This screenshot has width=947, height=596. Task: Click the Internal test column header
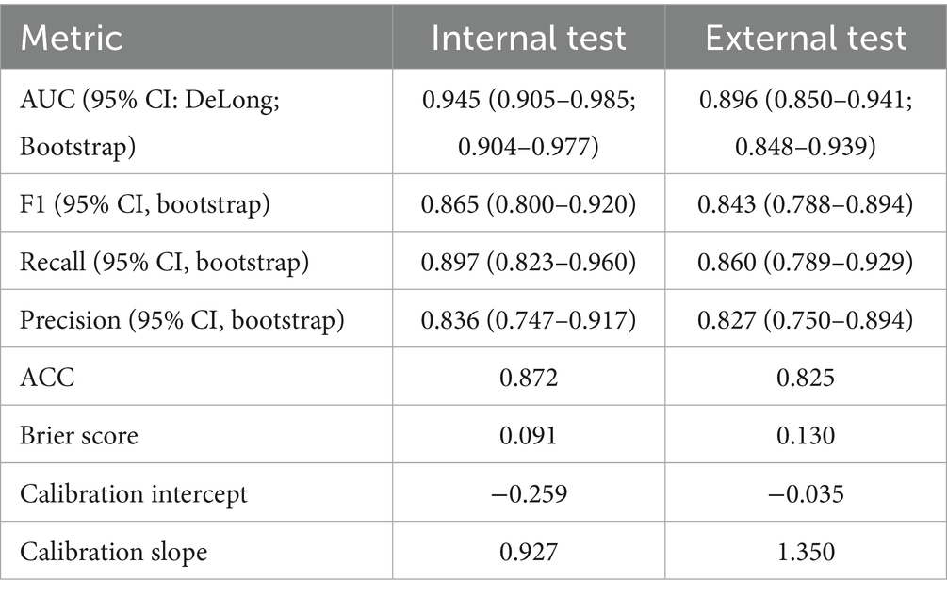click(x=528, y=39)
